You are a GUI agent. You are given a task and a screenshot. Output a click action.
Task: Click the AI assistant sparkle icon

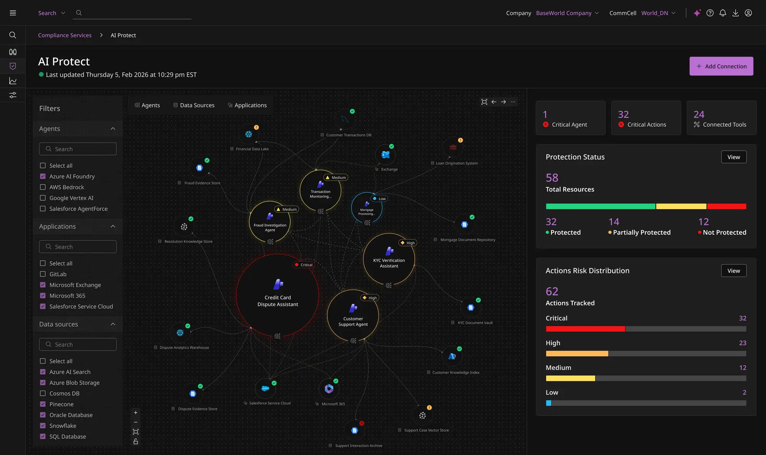[697, 13]
